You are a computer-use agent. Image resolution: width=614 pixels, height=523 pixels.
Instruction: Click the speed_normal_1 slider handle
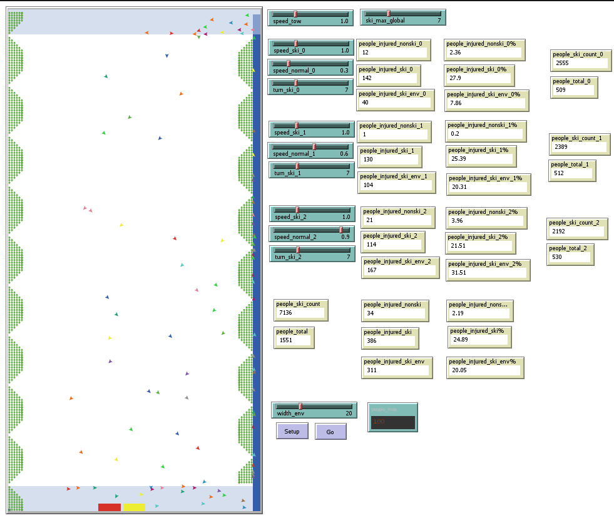coord(314,146)
